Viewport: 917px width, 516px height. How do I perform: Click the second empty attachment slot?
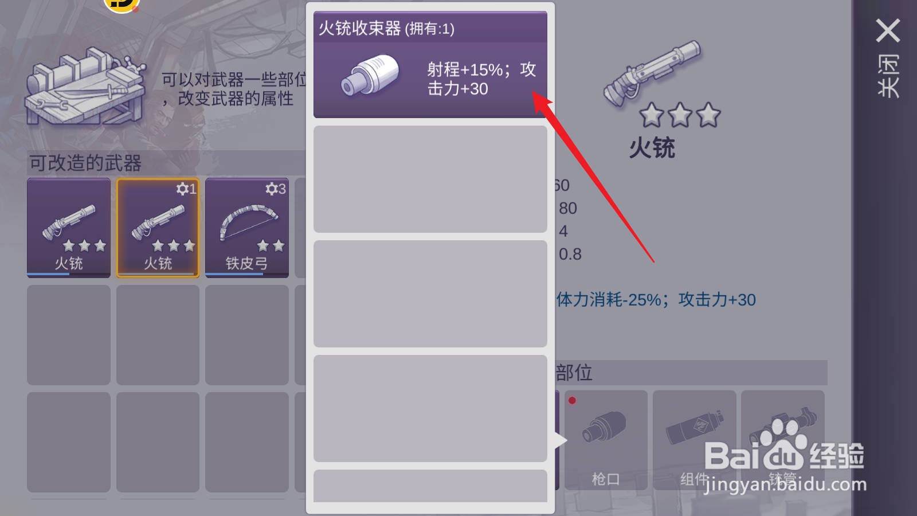(430, 294)
